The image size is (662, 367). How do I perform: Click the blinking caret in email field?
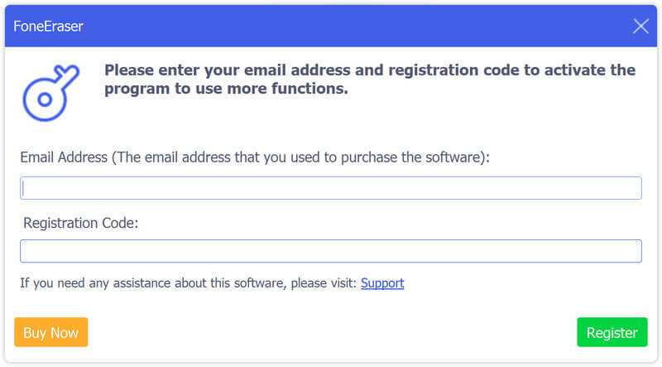tap(24, 188)
